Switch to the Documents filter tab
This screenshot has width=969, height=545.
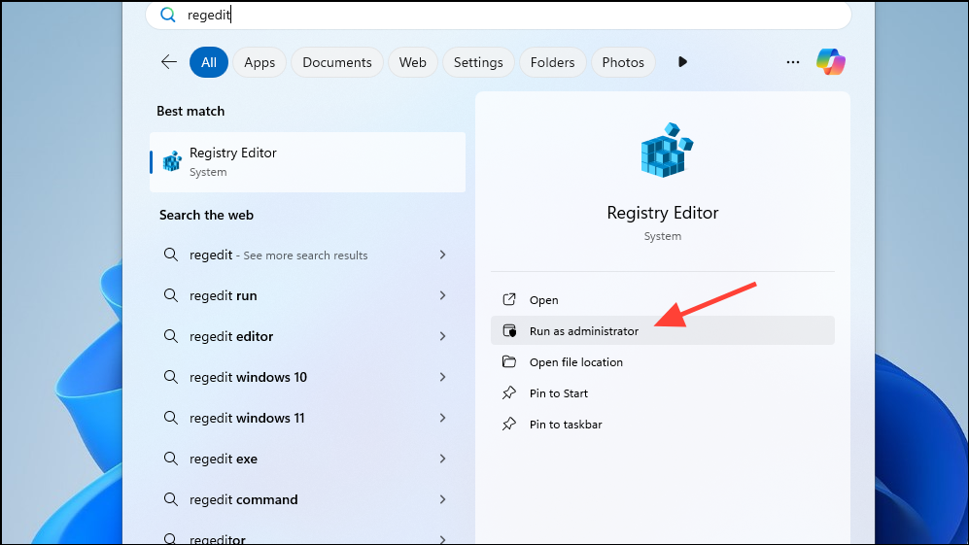coord(337,62)
